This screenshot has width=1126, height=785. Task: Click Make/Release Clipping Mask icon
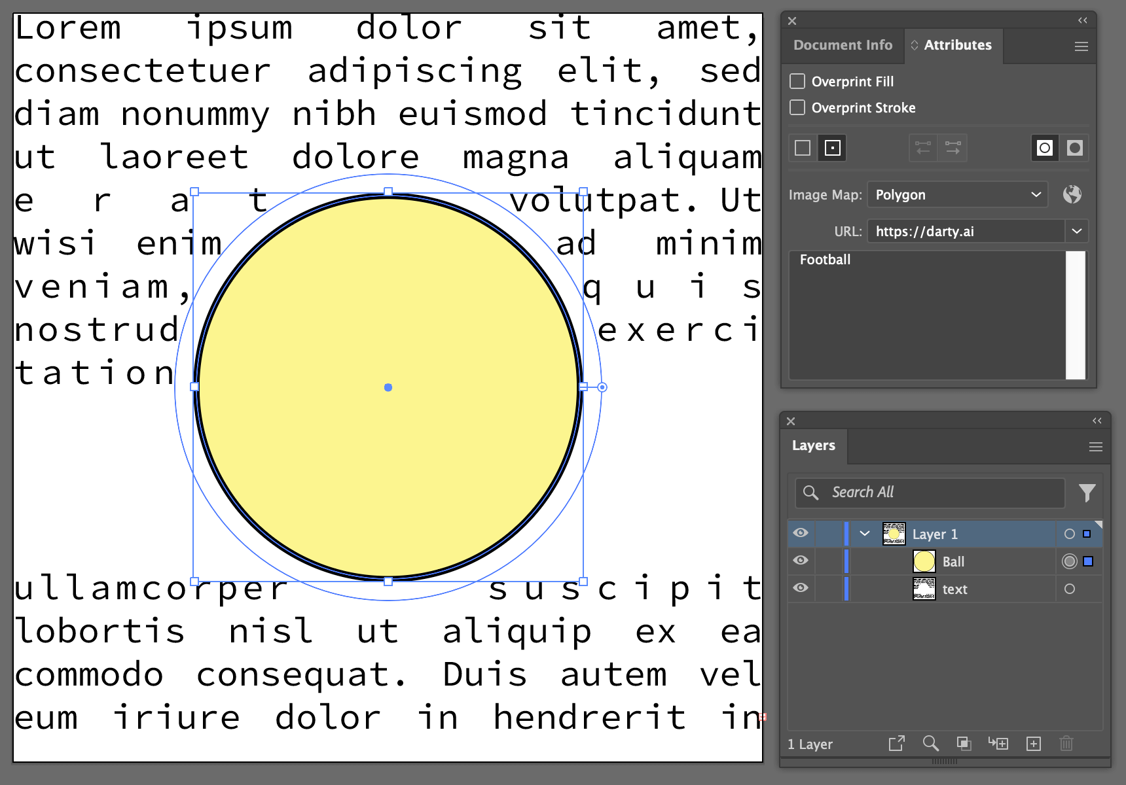coord(964,744)
